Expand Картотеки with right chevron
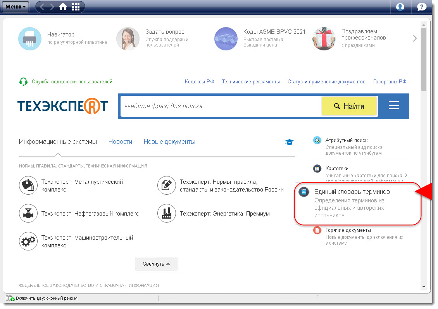This screenshot has height=309, width=438. (x=406, y=175)
